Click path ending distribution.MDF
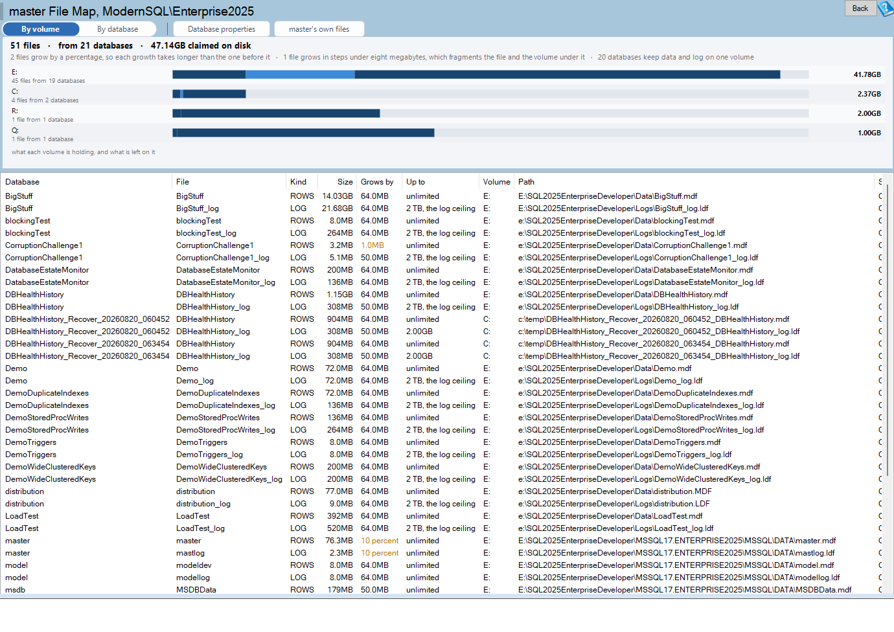 pos(615,491)
